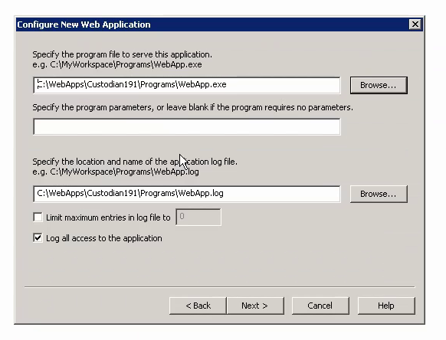This screenshot has width=446, height=340.
Task: Proceed with the Next > button
Action: tap(255, 306)
